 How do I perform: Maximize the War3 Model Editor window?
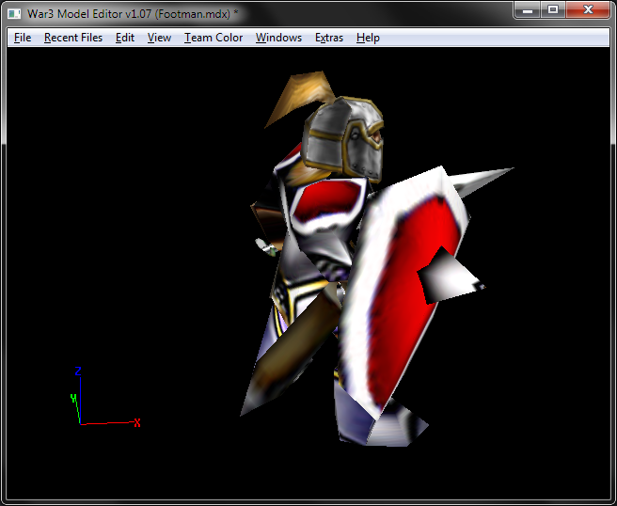click(x=553, y=9)
